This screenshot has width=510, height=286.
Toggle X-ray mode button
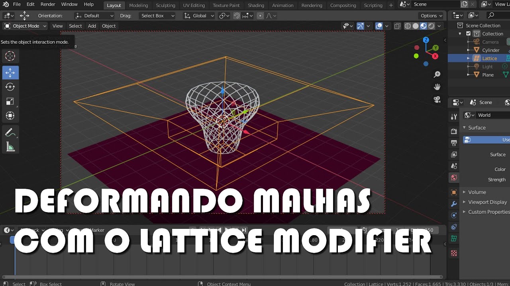coord(397,26)
